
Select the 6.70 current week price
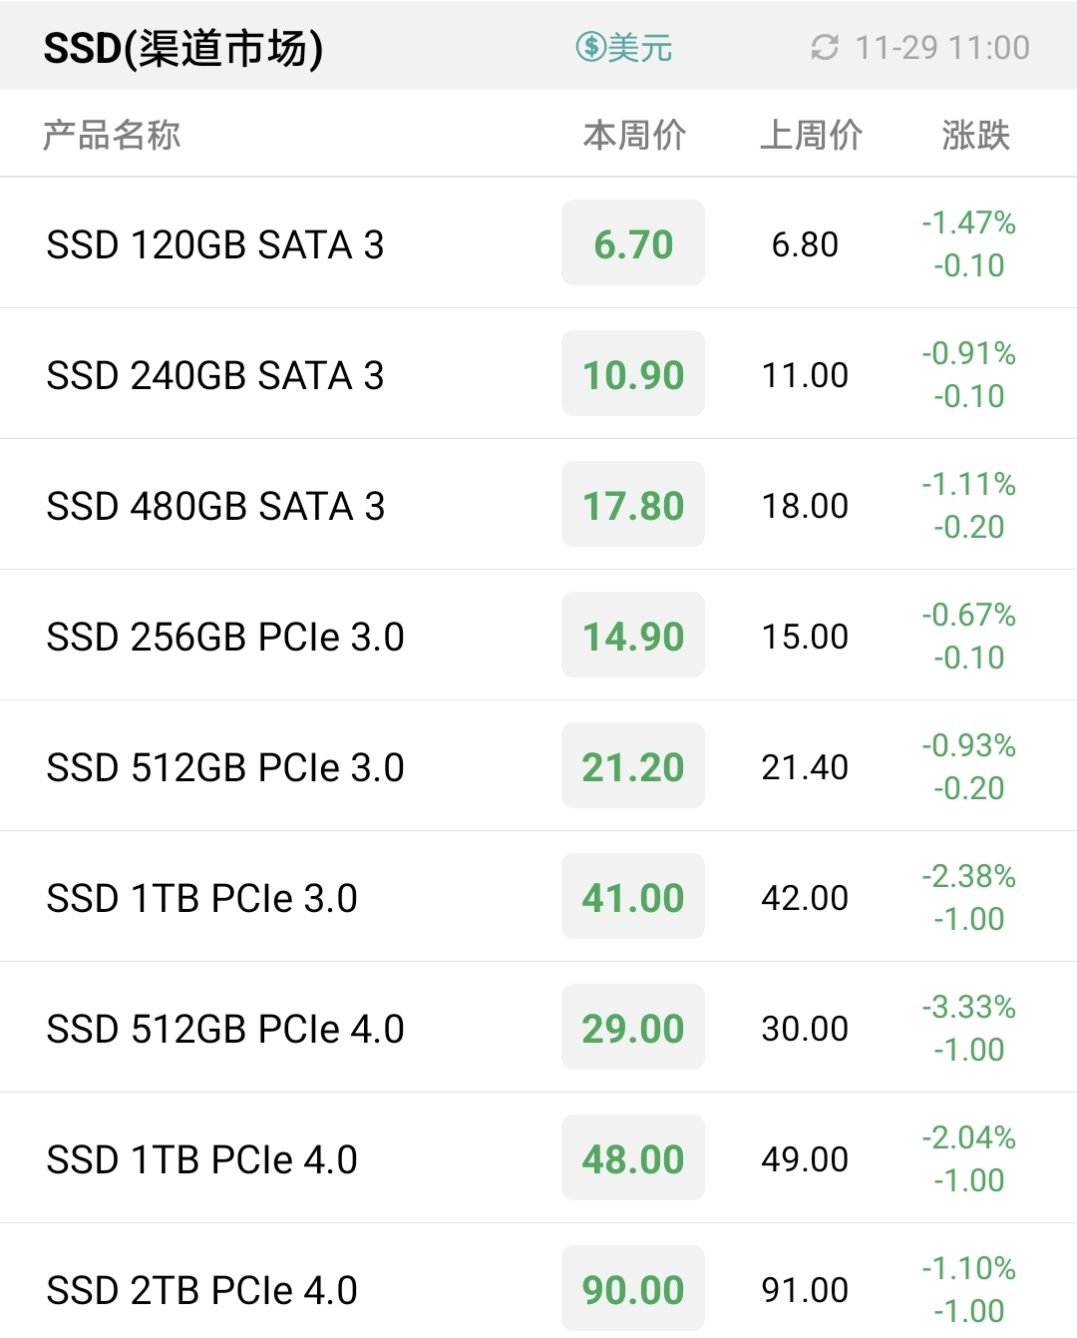[x=633, y=243]
